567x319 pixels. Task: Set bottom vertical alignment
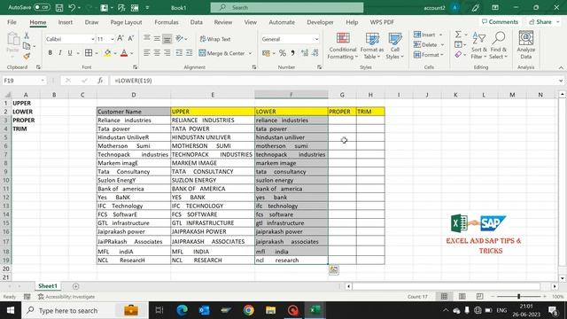pos(167,39)
